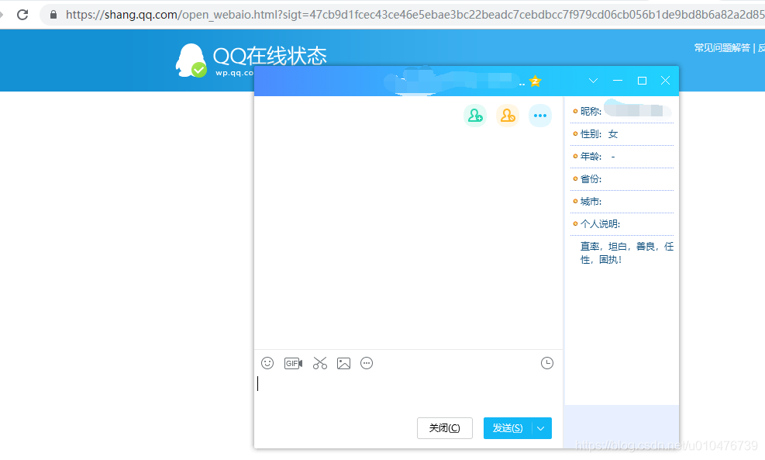
Task: Reload the page in browser
Action: 22,15
